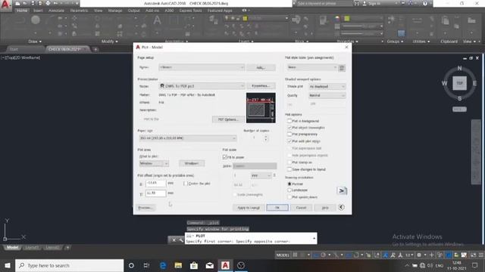Click the Y plot offset field
Screen dimensions: 485x272
pos(155,193)
